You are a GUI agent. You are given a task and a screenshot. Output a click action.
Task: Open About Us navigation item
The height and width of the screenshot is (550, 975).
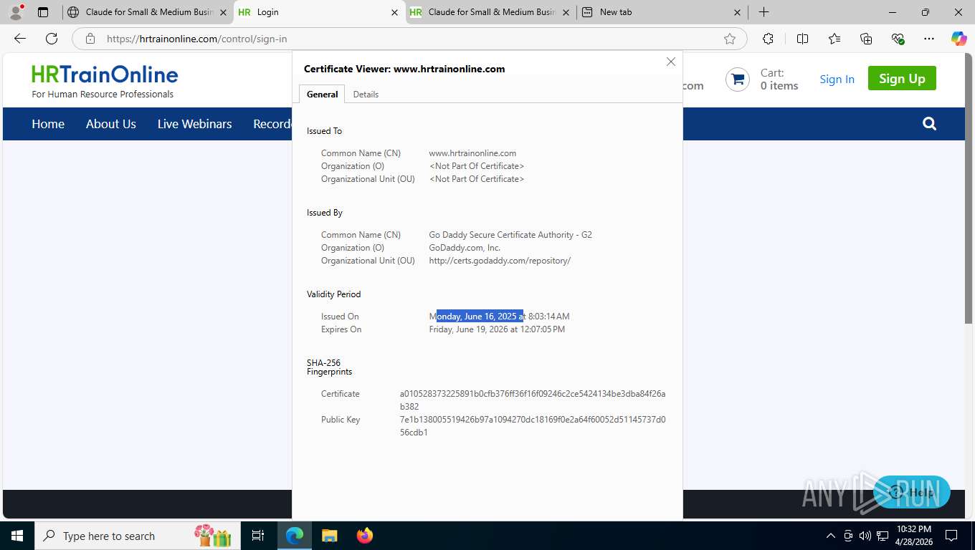[x=111, y=124]
